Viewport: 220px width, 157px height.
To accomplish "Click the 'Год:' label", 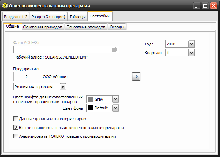I will tap(149, 44).
